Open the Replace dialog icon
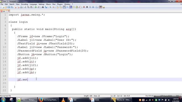The image size is (182, 102). pyautogui.click(x=46, y=7)
